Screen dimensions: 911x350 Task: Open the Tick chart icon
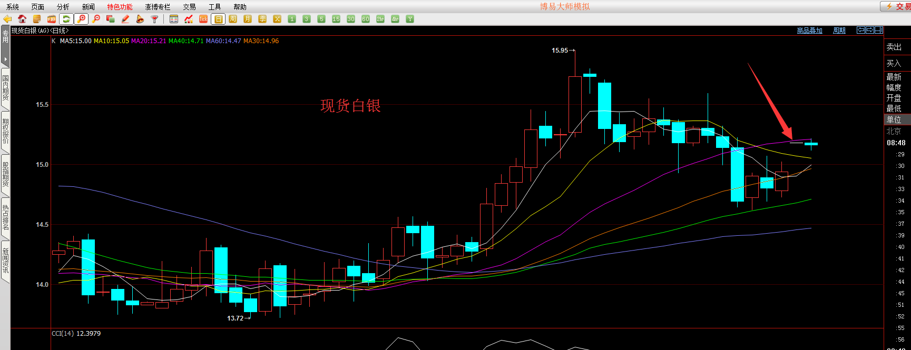203,19
